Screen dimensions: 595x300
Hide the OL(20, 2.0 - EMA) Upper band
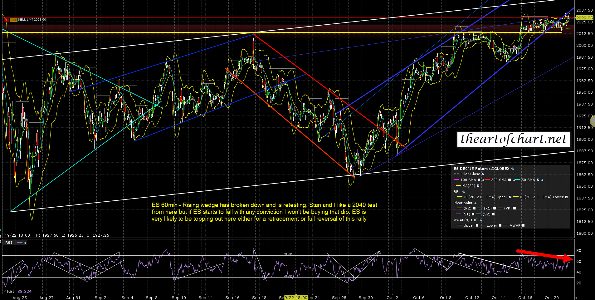point(510,197)
